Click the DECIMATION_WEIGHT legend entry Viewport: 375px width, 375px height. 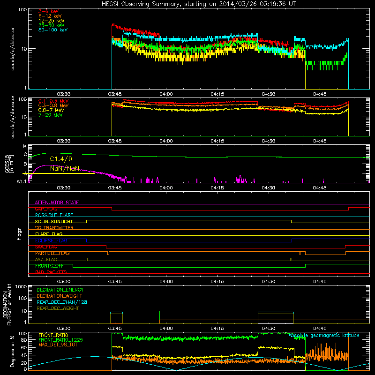tap(60, 296)
